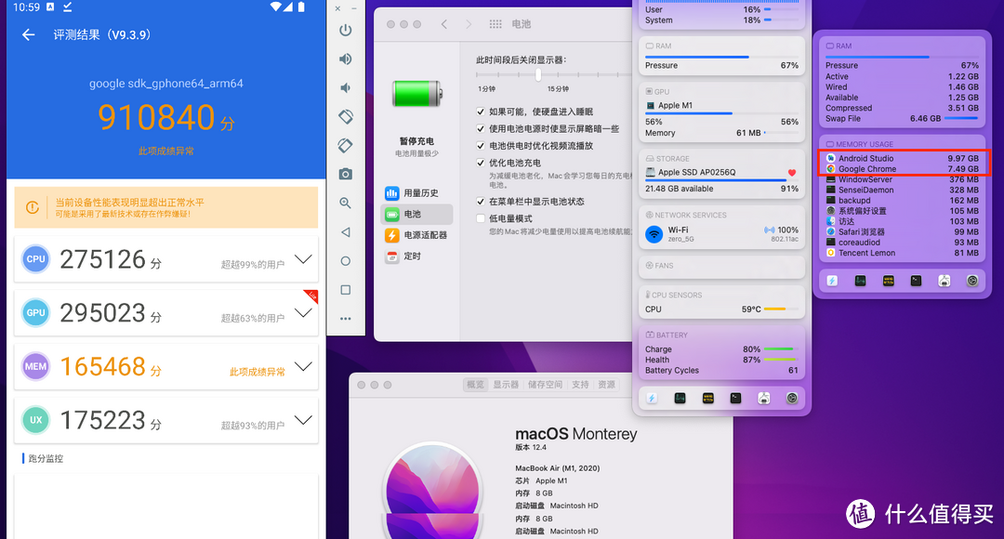Click emulator zoom magnifier icon
The image size is (1004, 539).
tap(345, 203)
